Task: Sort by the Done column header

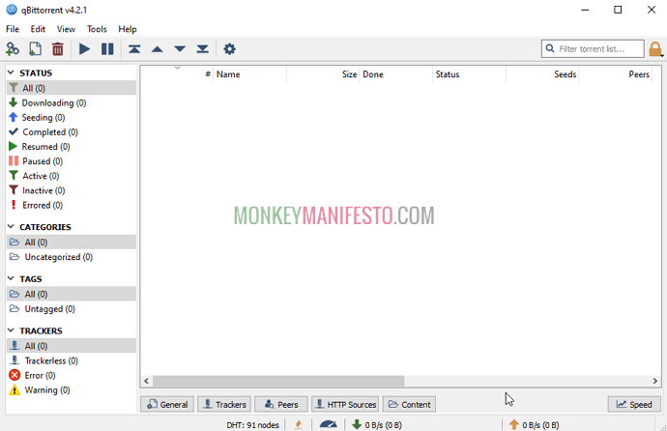Action: pos(396,74)
